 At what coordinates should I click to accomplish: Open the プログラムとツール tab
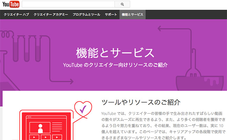pos(86,15)
